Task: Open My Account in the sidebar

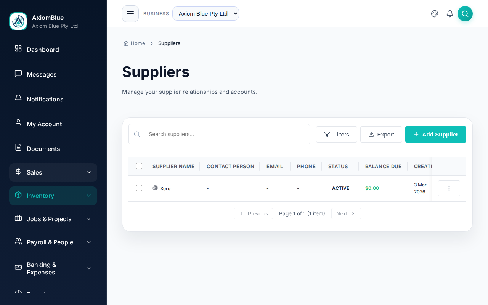Action: point(53,124)
